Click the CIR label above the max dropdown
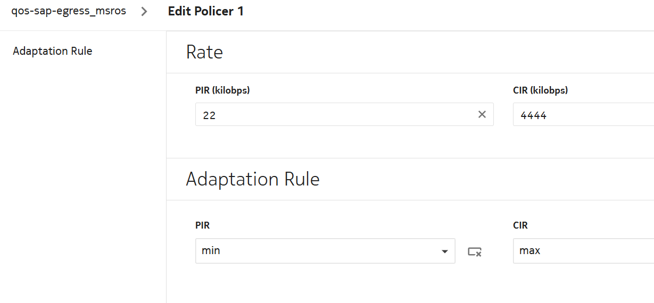654x303 pixels. 520,225
